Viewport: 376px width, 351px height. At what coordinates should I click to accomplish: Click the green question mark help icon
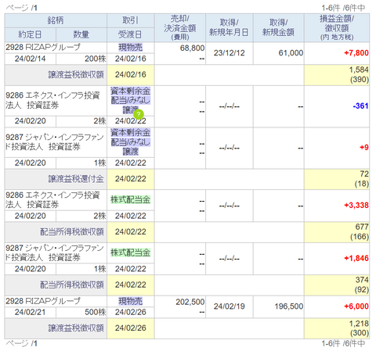click(x=139, y=114)
